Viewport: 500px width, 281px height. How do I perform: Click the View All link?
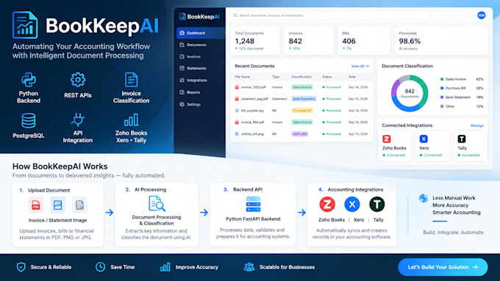pyautogui.click(x=360, y=66)
